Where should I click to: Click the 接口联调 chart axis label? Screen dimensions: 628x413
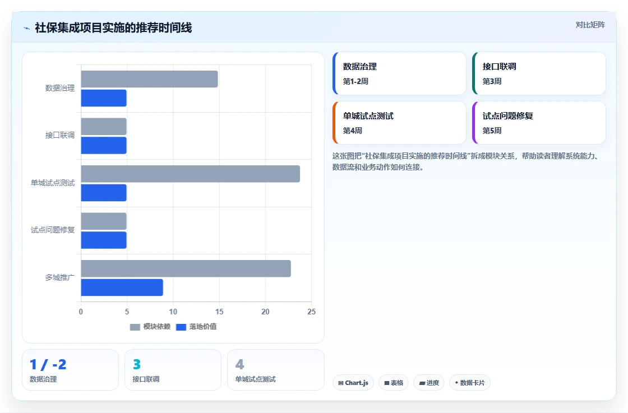pos(60,135)
